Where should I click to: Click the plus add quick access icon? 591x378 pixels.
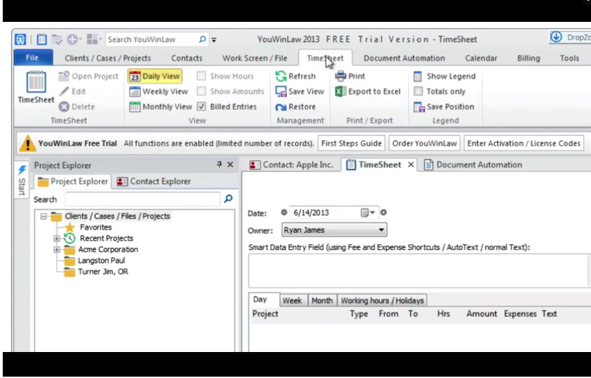coord(73,39)
